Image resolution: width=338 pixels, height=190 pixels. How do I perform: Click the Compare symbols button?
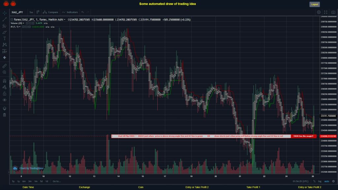coord(51,12)
